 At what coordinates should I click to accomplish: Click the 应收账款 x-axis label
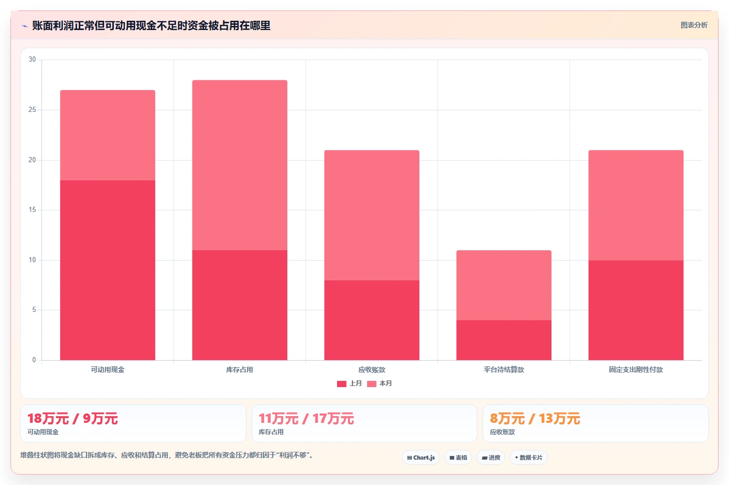click(x=372, y=369)
